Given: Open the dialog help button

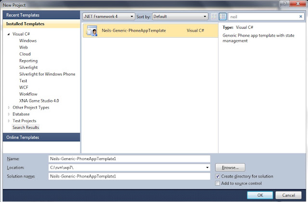Looking at the screenshot, I should coord(284,3).
